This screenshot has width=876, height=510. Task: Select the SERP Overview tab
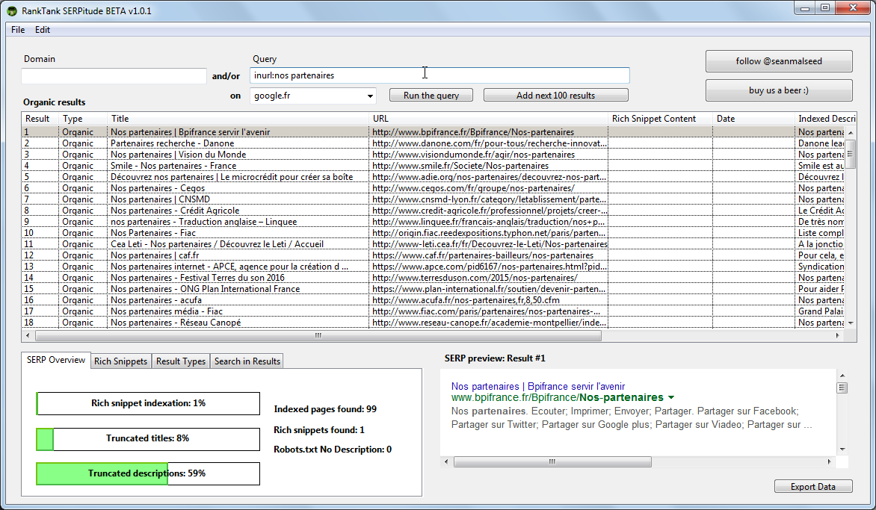pyautogui.click(x=56, y=360)
